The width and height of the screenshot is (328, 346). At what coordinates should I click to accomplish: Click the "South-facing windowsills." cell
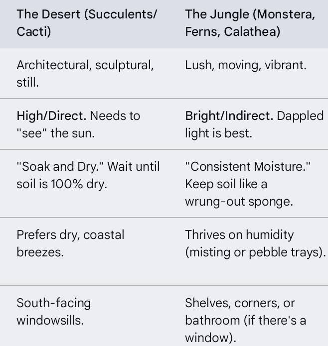pos(53,311)
